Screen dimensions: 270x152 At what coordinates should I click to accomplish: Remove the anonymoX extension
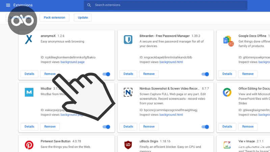click(50, 74)
